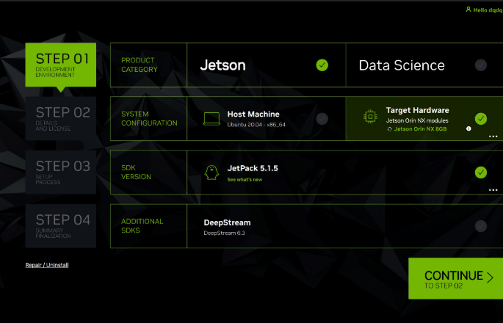The width and height of the screenshot is (503, 323).
Task: Click the DeepStream title
Action: [x=227, y=222]
